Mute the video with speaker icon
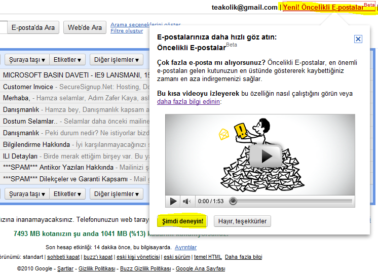 click(186, 201)
